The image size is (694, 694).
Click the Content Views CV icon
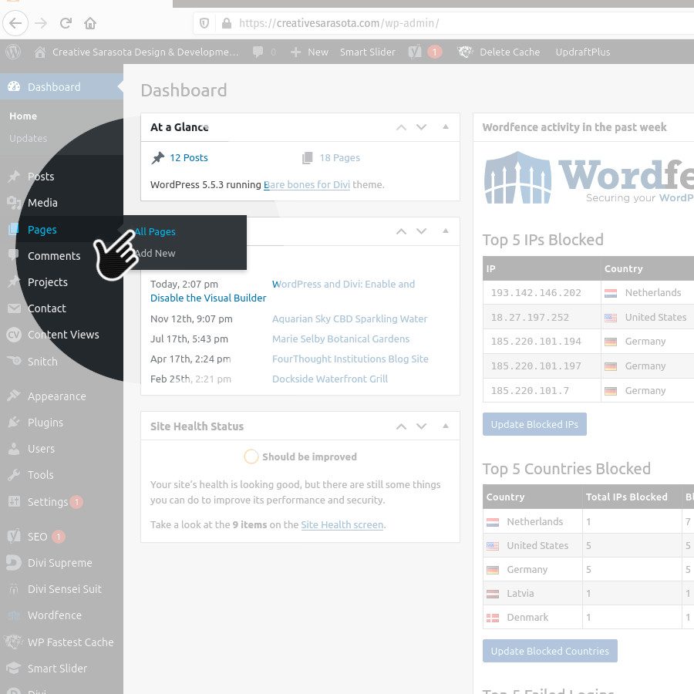click(14, 335)
